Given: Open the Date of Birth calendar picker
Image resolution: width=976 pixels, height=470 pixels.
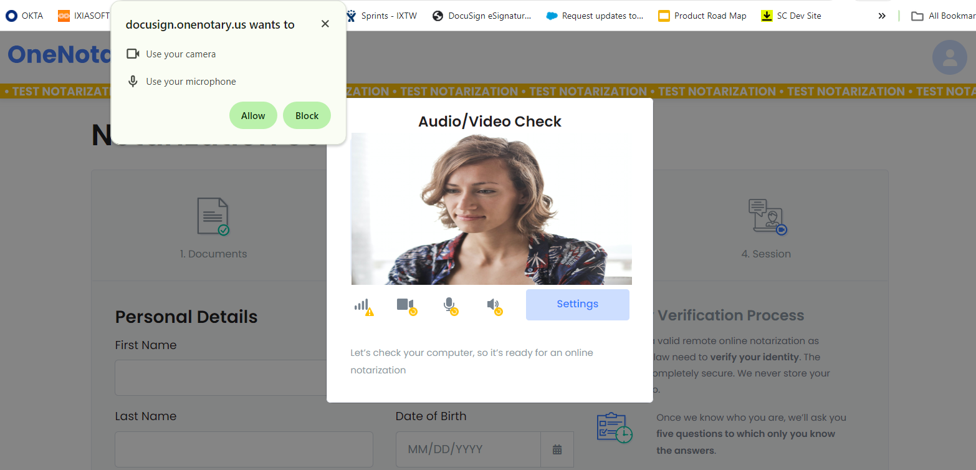Looking at the screenshot, I should pyautogui.click(x=557, y=449).
